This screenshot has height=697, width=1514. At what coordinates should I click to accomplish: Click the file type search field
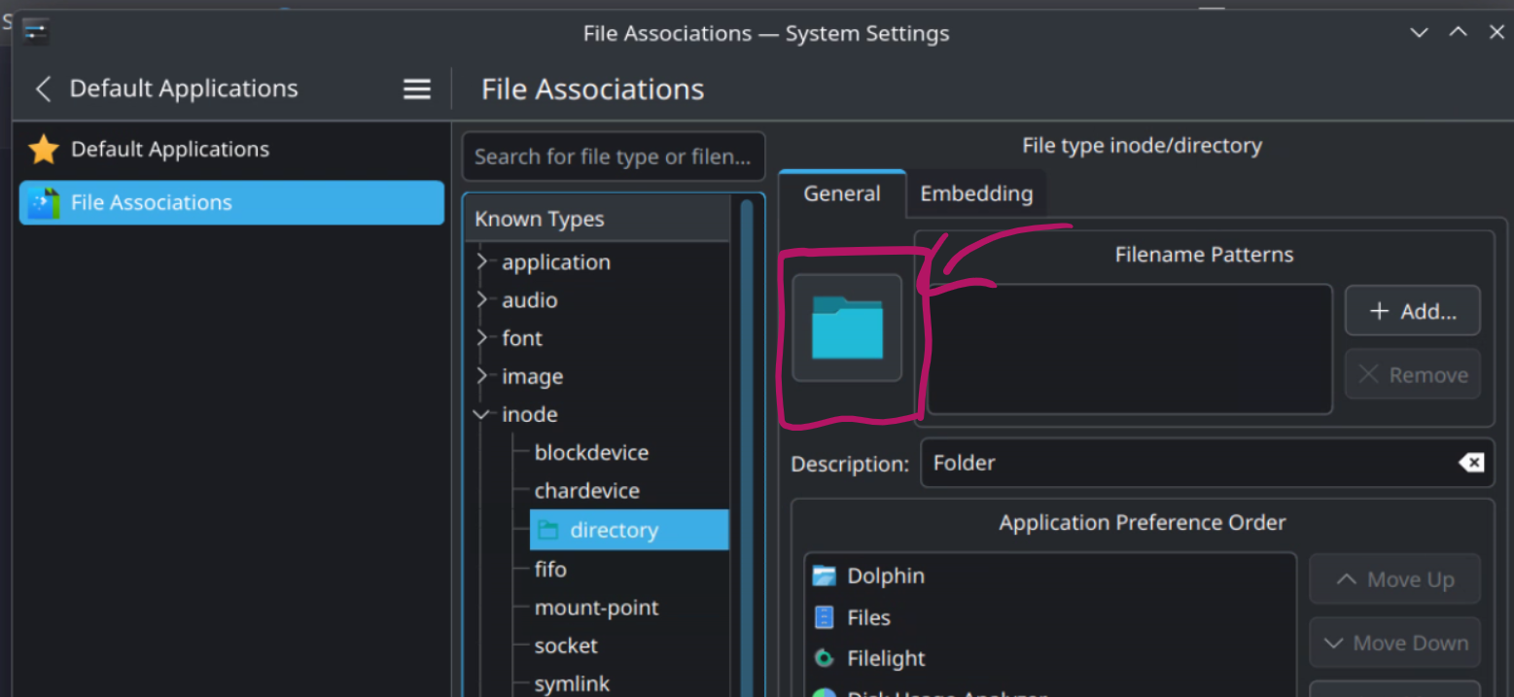point(613,157)
